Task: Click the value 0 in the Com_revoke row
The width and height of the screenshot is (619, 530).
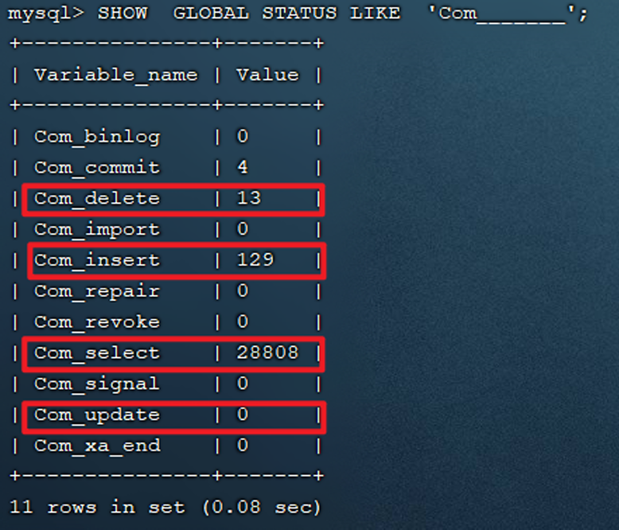Action: coord(243,322)
